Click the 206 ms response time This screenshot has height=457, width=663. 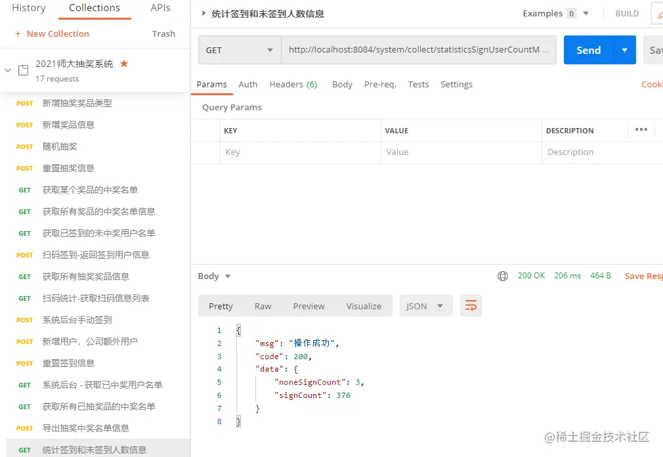(x=567, y=276)
